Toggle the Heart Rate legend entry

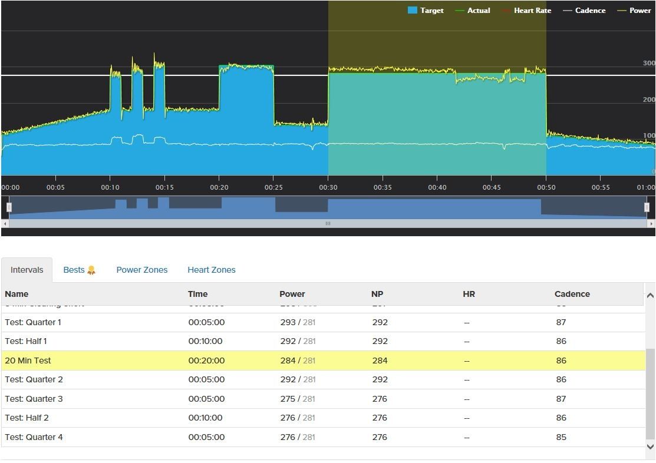526,11
